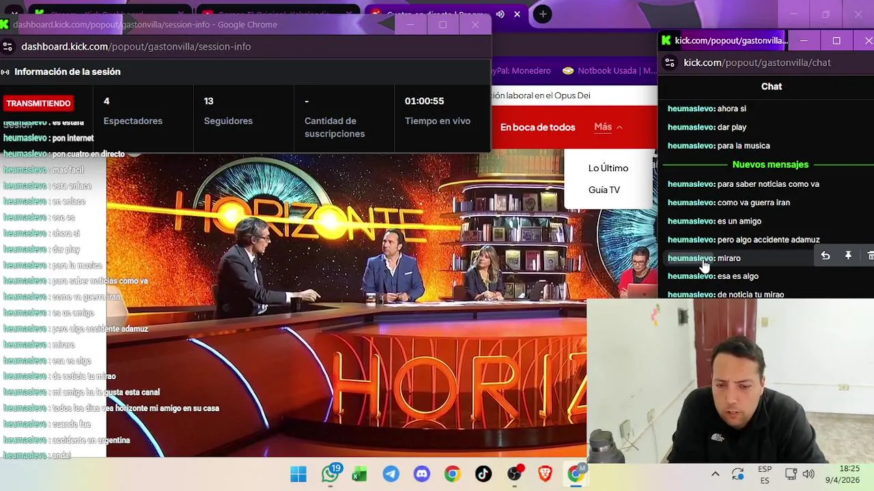This screenshot has width=874, height=491.
Task: Open Telegram from the taskbar
Action: [x=391, y=474]
